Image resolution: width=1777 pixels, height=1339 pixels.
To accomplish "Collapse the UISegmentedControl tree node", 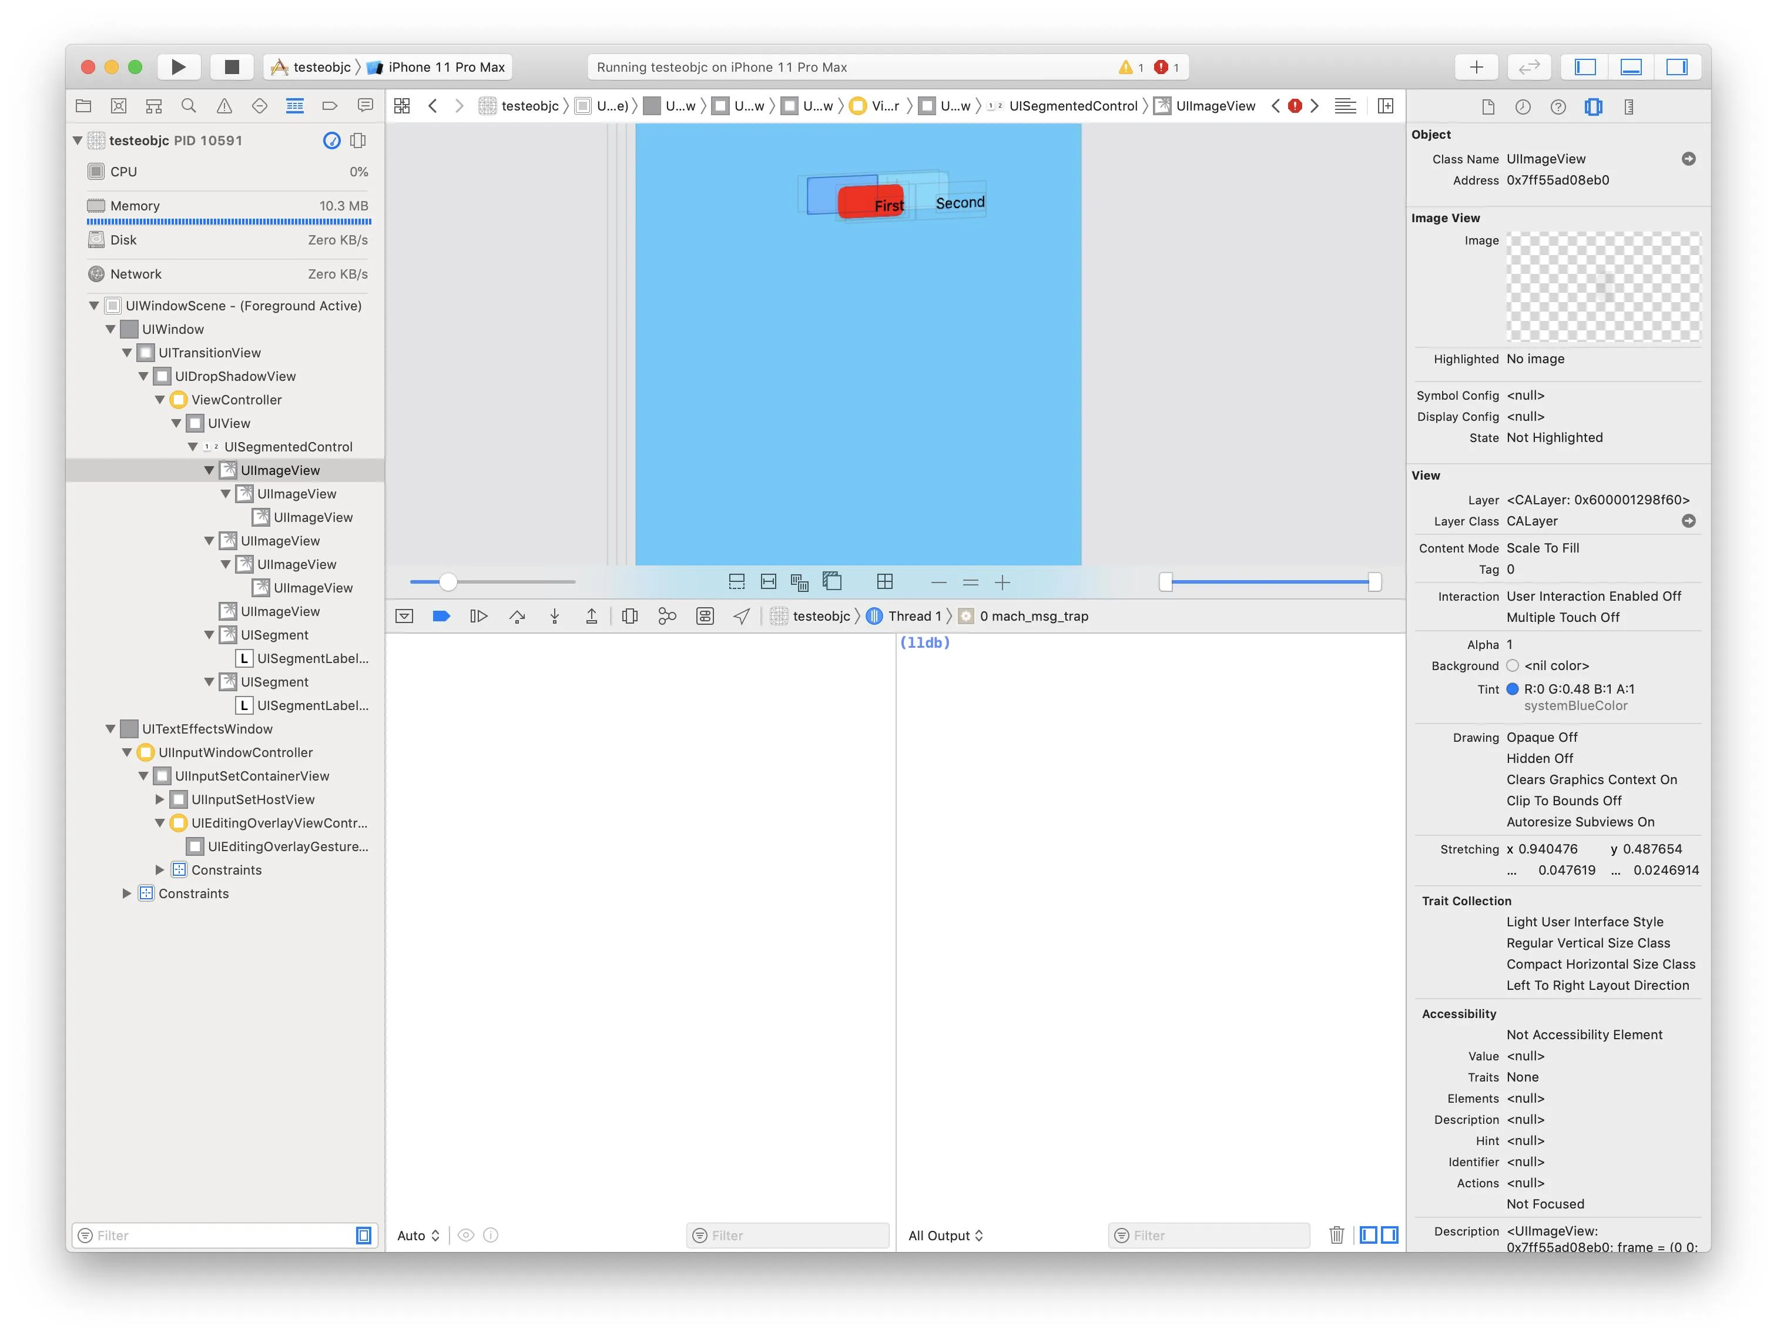I will pos(193,447).
